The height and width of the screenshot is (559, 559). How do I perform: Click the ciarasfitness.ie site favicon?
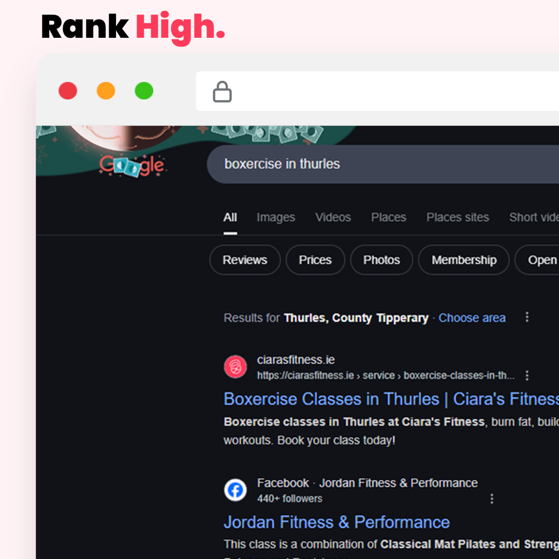[x=236, y=366]
